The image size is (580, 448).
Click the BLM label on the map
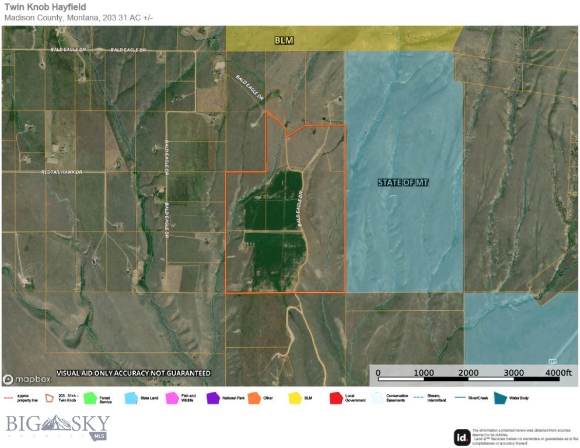coord(284,41)
